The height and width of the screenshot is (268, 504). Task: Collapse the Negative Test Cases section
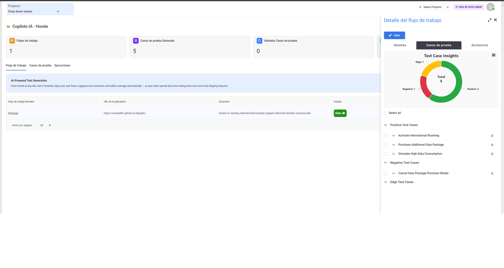(386, 163)
